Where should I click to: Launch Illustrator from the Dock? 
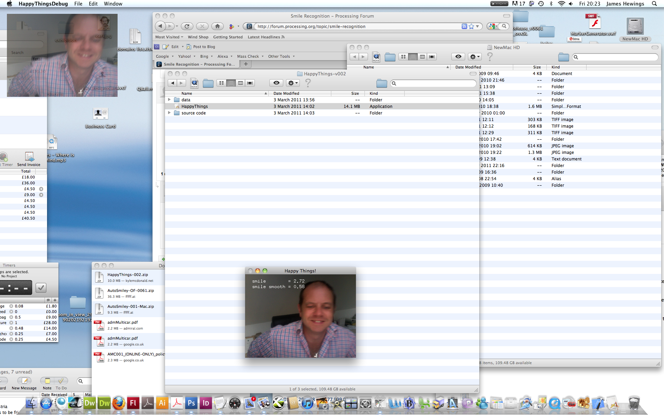[162, 403]
